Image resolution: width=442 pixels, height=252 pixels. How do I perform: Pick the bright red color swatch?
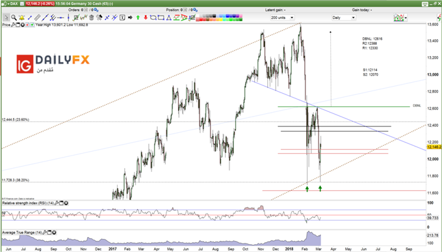(201, 20)
